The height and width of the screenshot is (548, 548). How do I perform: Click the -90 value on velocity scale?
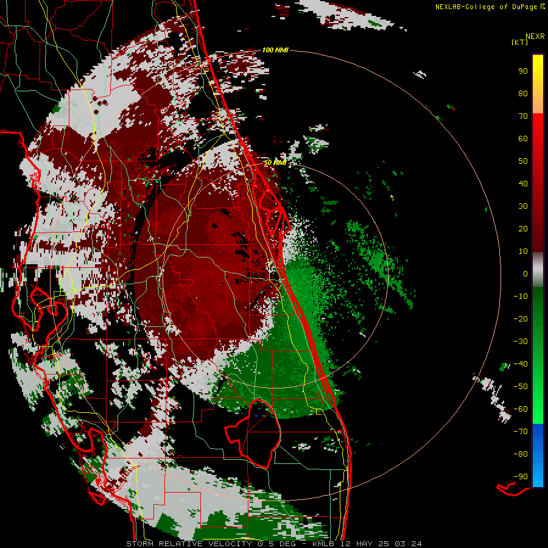point(521,477)
